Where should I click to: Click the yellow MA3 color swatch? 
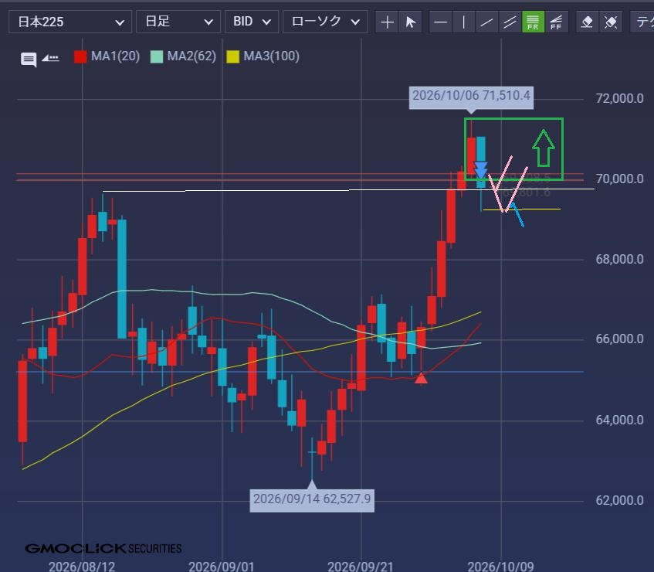pyautogui.click(x=232, y=56)
